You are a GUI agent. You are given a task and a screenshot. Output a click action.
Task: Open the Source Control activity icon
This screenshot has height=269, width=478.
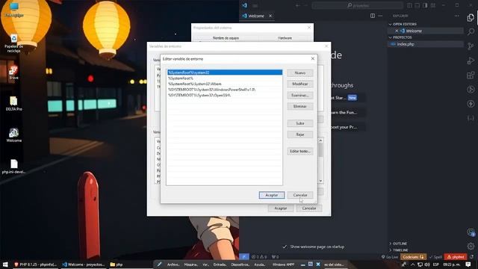click(471, 46)
